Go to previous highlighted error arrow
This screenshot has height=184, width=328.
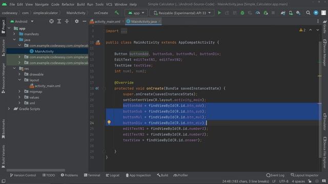(311, 30)
